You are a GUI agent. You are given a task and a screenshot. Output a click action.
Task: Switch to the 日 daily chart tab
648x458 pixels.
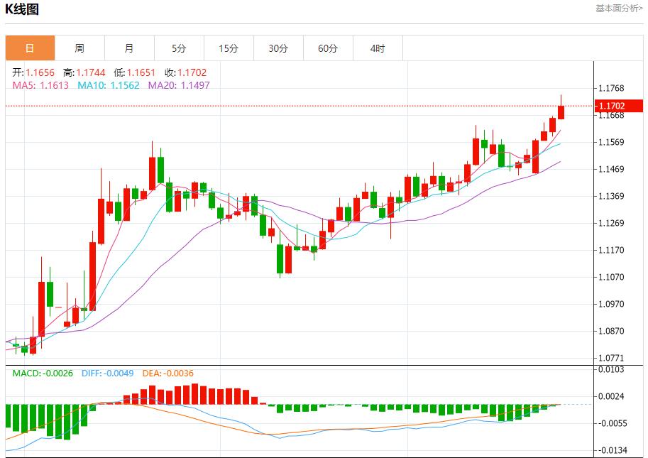tap(30, 48)
